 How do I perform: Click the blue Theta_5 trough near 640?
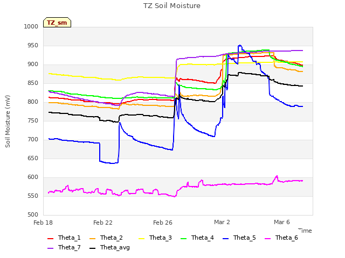pyautogui.click(x=112, y=163)
